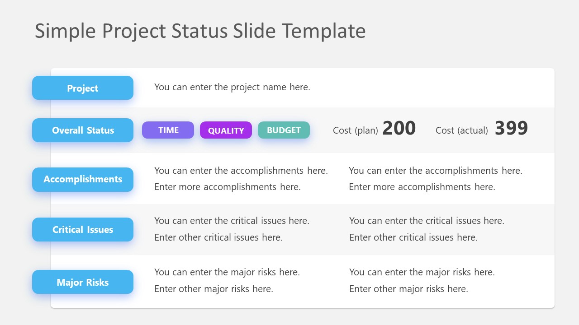Click the right critical issues text block
579x325 pixels.
tap(427, 229)
